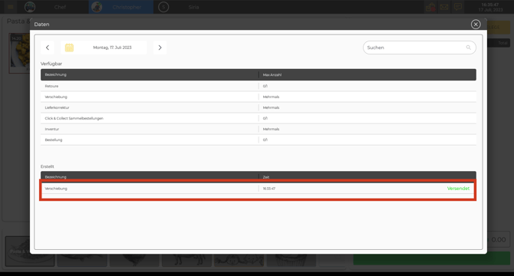Select the Retoure row
514x276 pixels.
click(259, 86)
